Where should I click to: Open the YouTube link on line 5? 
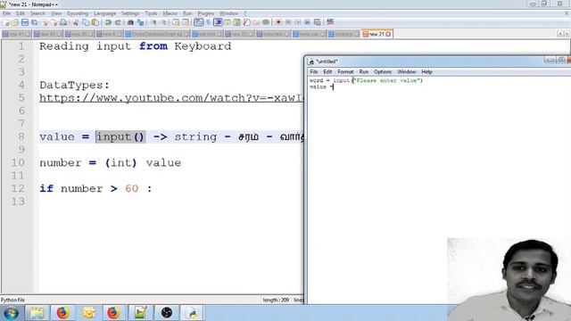171,98
